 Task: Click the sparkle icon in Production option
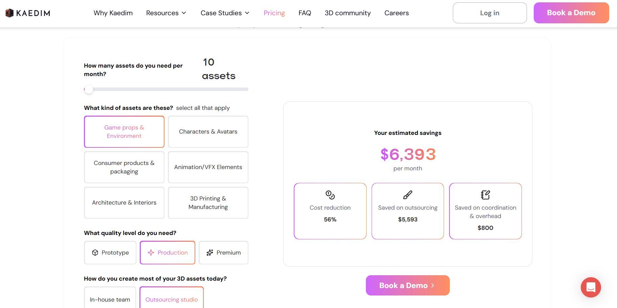point(151,253)
